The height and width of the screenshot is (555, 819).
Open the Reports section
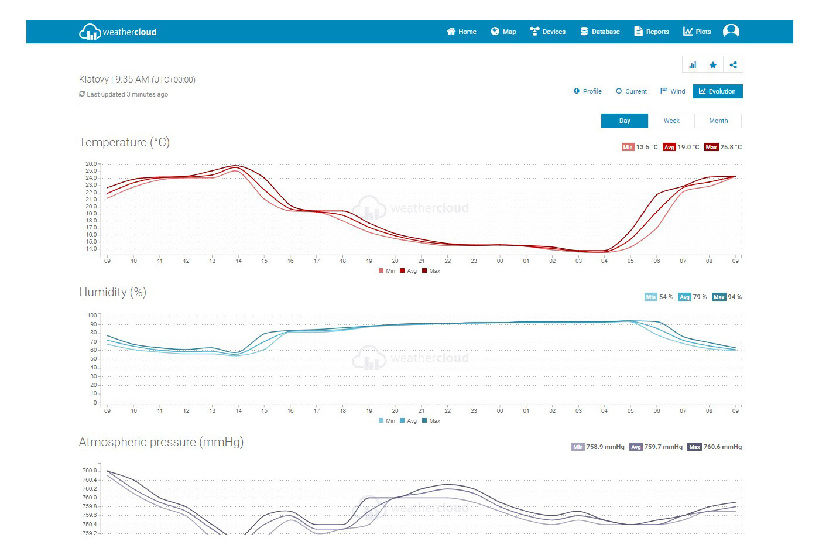coord(652,32)
